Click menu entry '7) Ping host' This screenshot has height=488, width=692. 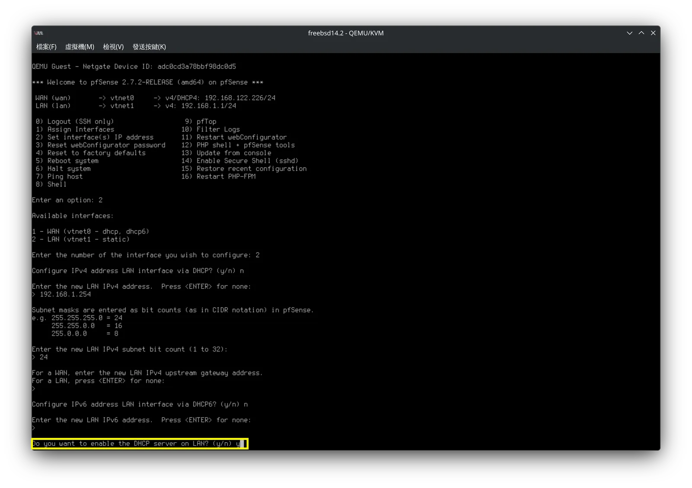point(59,177)
